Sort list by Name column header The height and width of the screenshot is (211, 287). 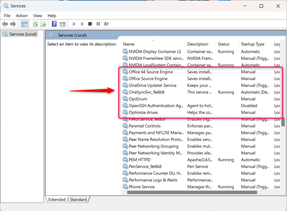coord(129,44)
